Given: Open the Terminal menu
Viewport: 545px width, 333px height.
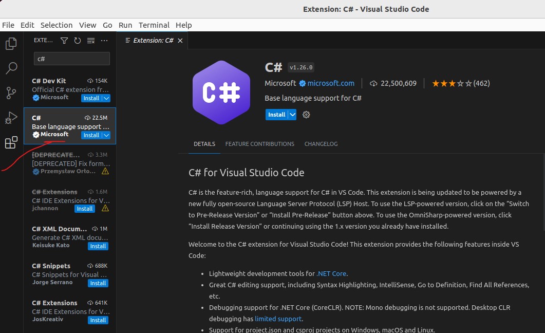Looking at the screenshot, I should (x=154, y=25).
